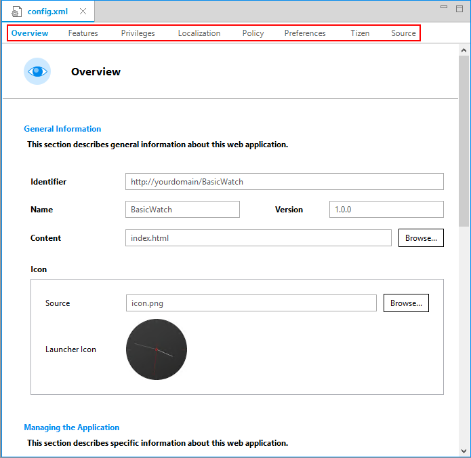
Task: Click the Version input field
Action: click(386, 210)
